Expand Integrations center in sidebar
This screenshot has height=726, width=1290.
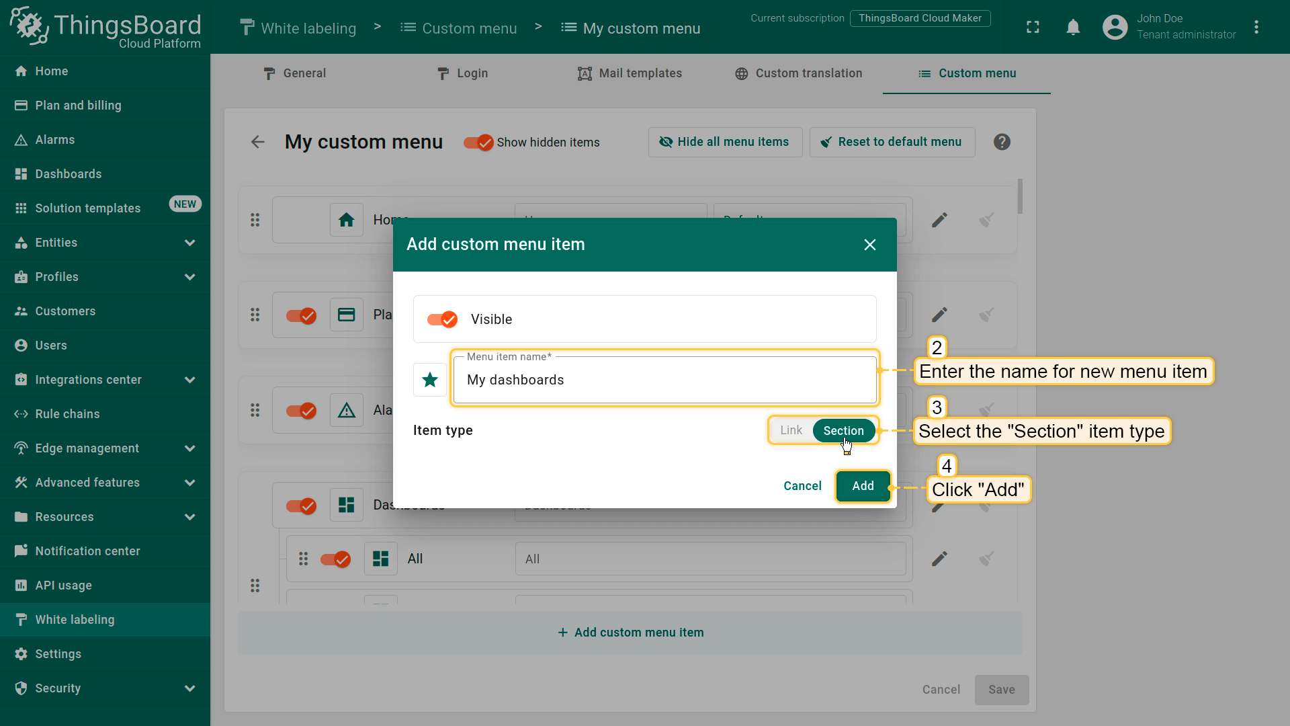tap(190, 380)
